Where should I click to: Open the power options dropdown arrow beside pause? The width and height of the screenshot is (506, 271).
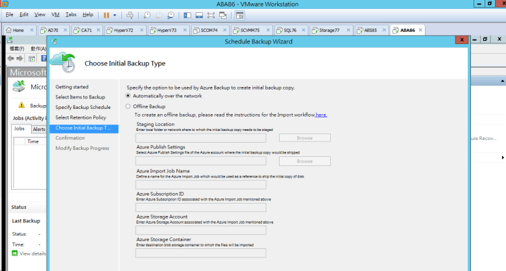pyautogui.click(x=115, y=14)
